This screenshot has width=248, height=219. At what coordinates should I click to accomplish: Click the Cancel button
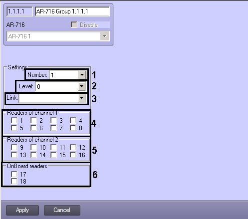pyautogui.click(x=62, y=210)
